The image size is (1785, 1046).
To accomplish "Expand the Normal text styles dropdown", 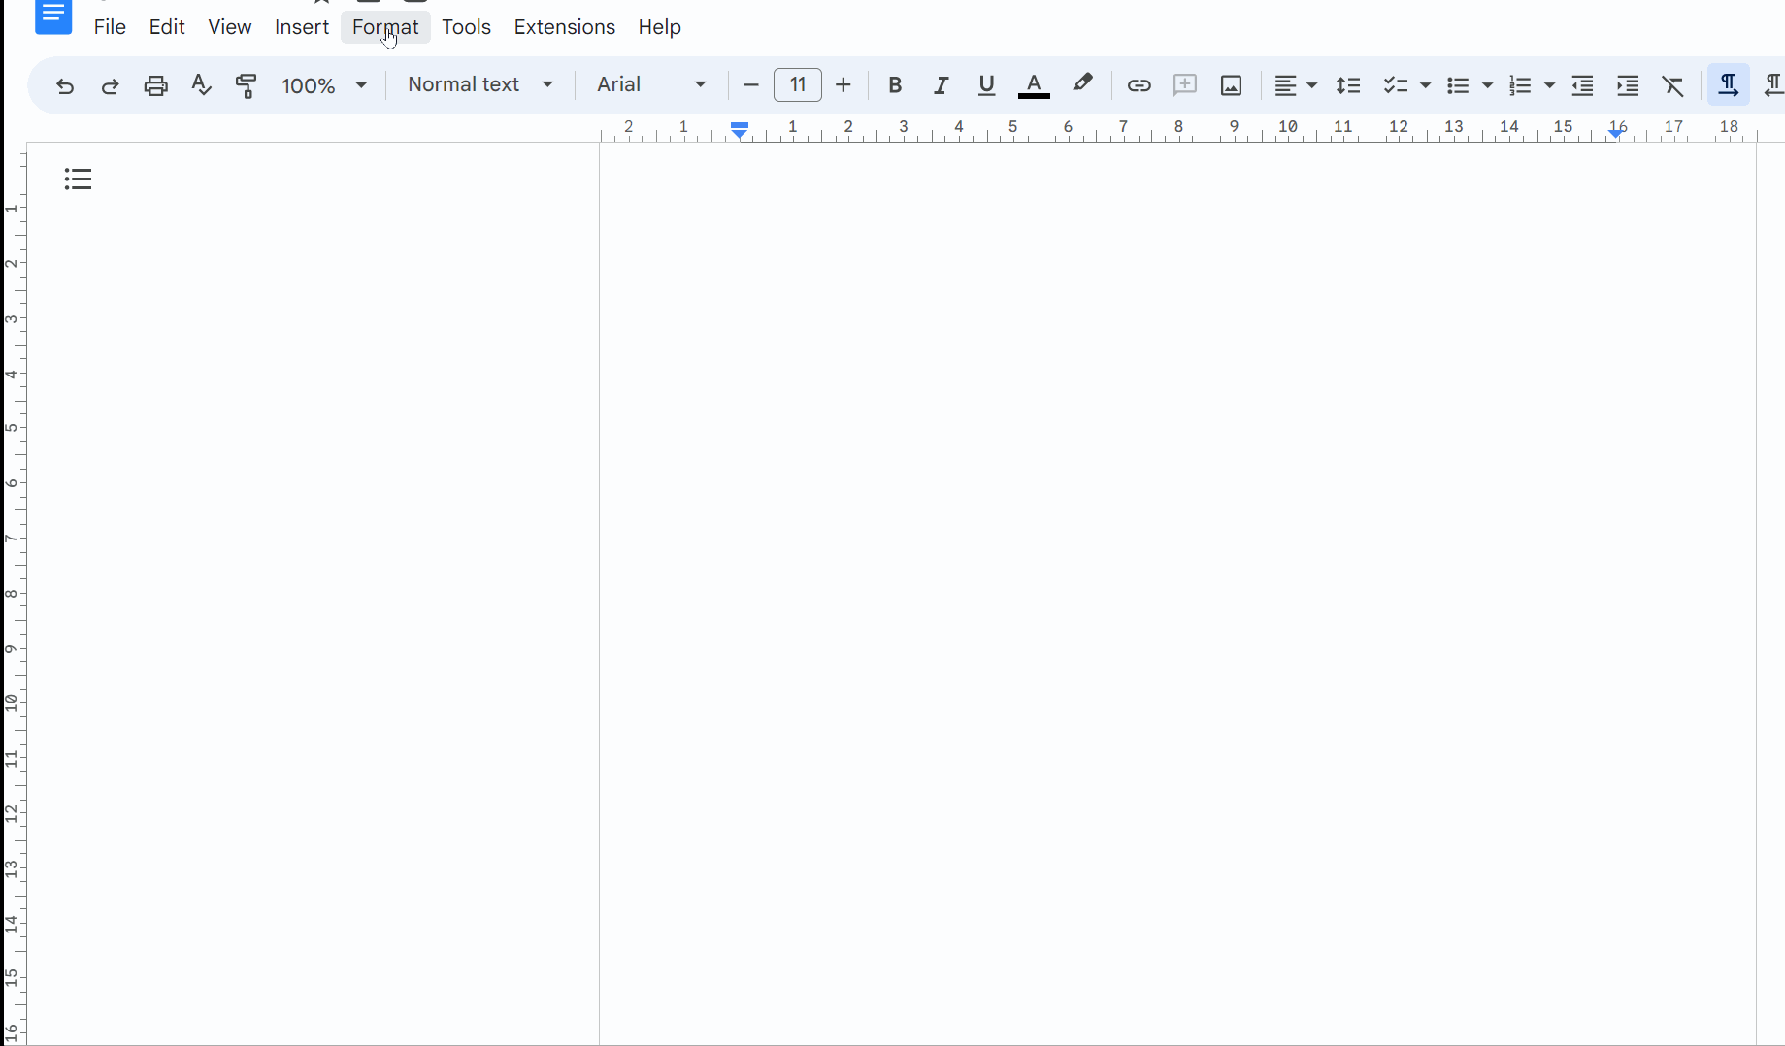I will click(480, 85).
